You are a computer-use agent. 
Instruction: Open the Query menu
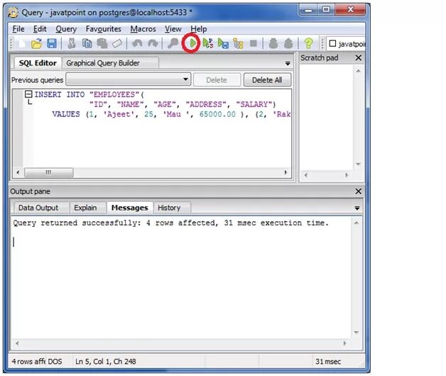66,29
